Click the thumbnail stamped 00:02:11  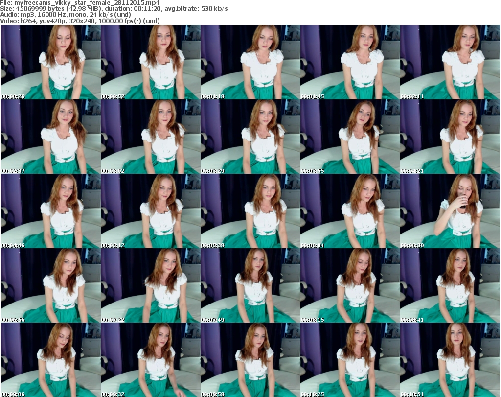click(450, 62)
